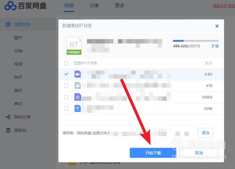Screen dimensions: 235x169
Task: Click the 扩容 link
Action: [x=215, y=46]
